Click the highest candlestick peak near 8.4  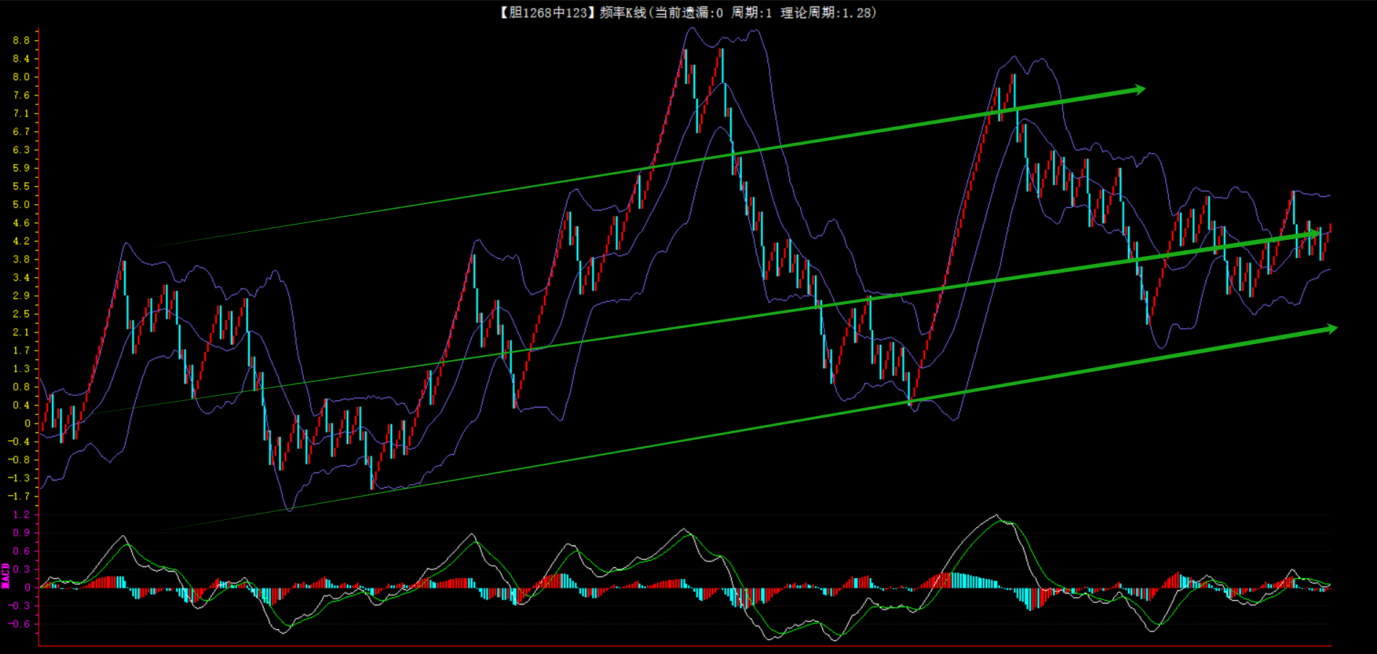(x=721, y=51)
